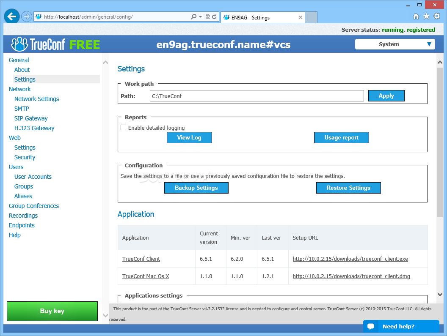The width and height of the screenshot is (447, 336).
Task: Select the EN9AG - Settings tab
Action: (x=262, y=17)
